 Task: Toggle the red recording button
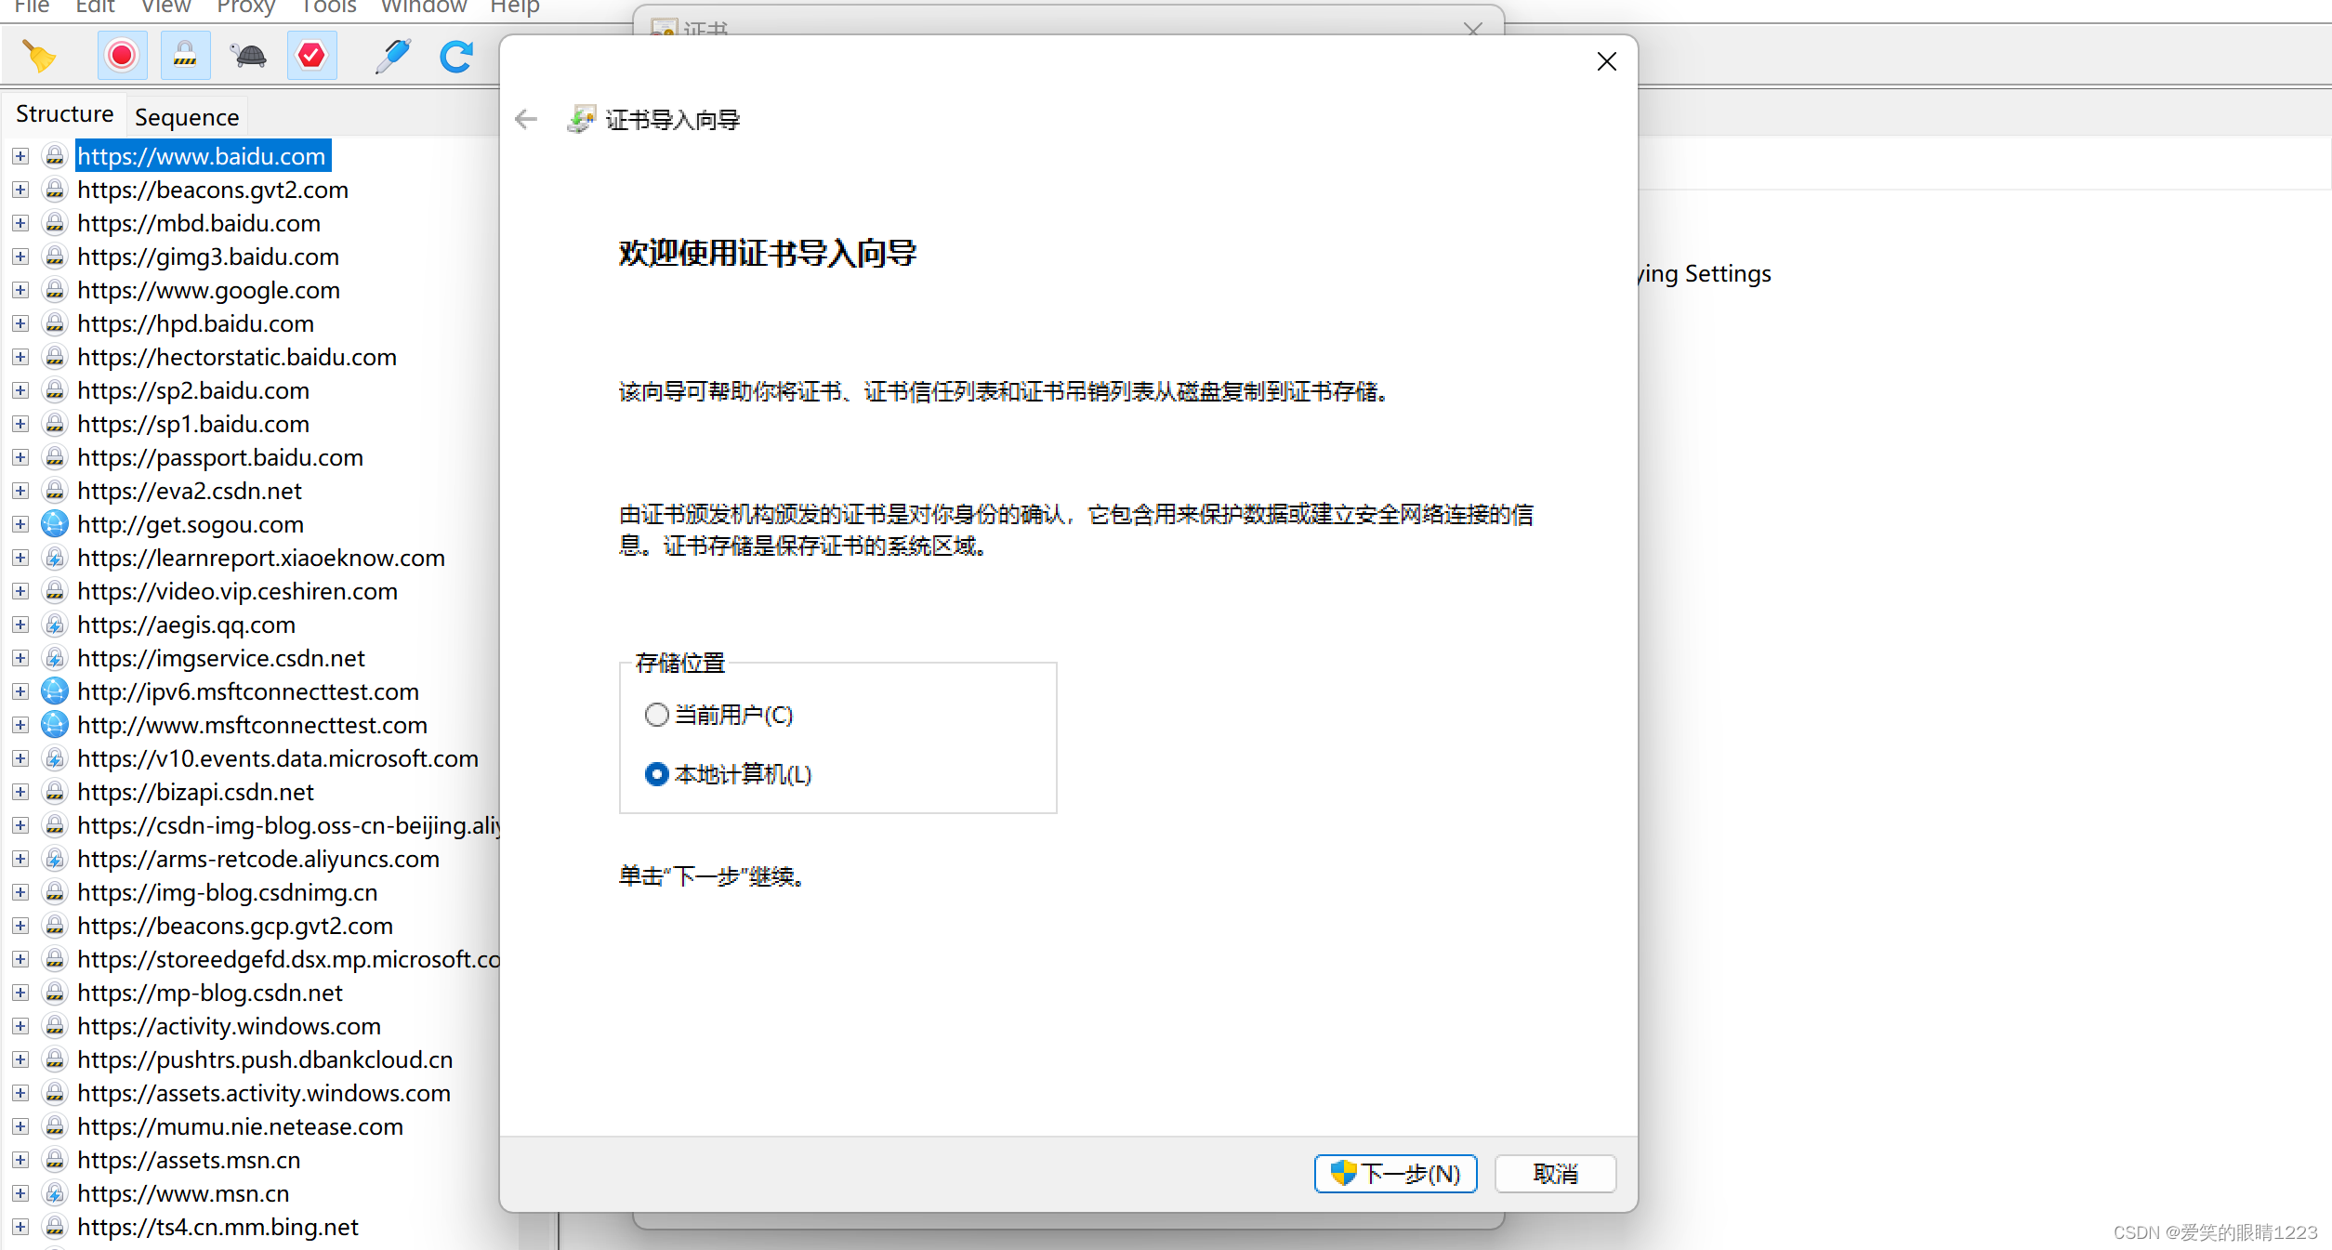122,56
